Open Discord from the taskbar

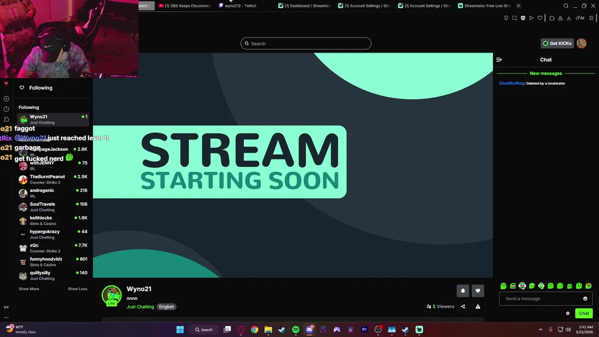pyautogui.click(x=309, y=330)
